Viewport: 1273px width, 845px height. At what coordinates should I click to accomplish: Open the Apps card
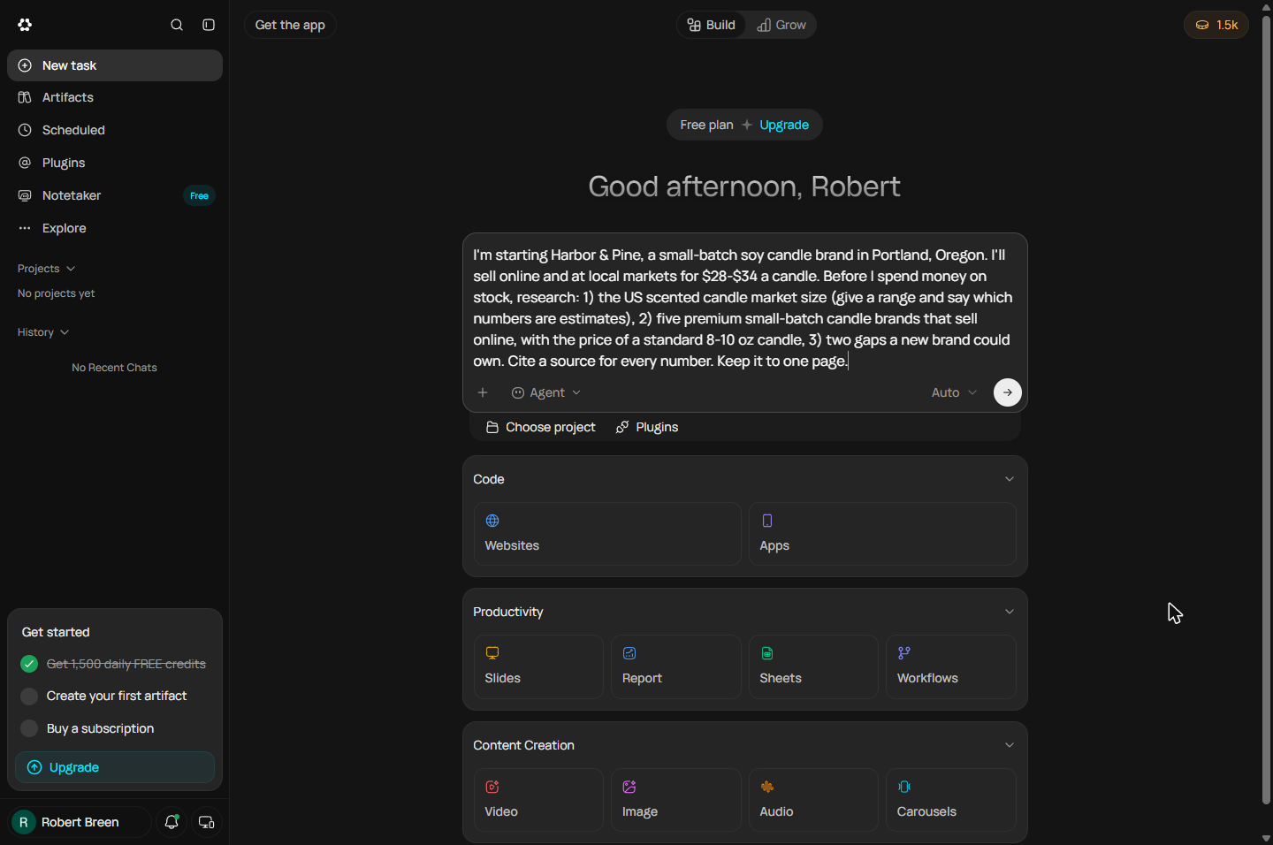(882, 534)
